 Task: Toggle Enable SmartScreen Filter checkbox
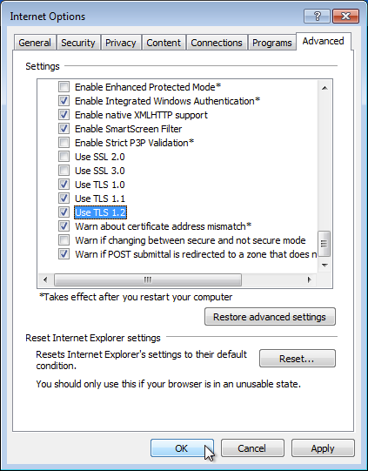tap(64, 129)
